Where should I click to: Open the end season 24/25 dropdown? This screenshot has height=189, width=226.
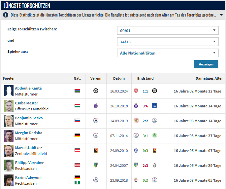click(x=168, y=42)
